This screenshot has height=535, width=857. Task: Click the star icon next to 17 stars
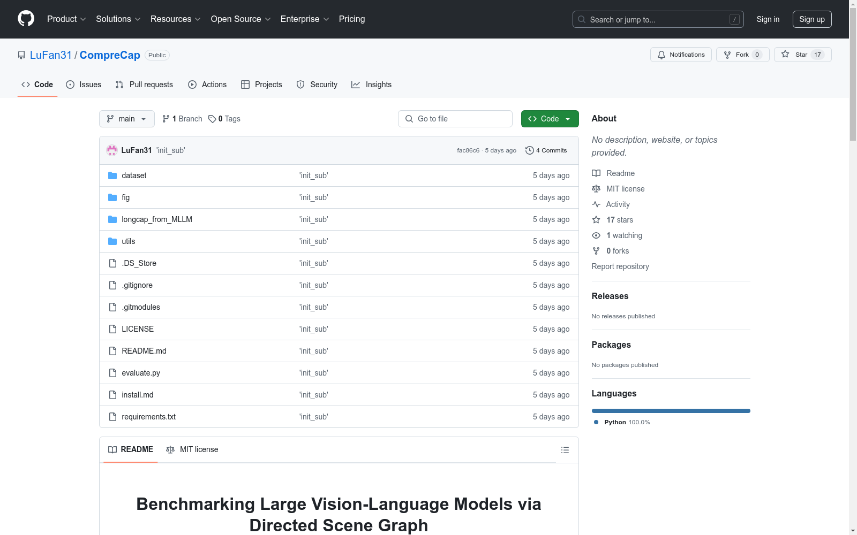[x=596, y=220]
